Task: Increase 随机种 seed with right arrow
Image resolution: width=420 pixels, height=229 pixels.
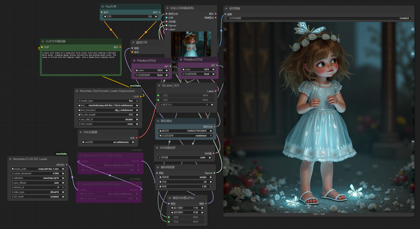Action: tap(211, 131)
